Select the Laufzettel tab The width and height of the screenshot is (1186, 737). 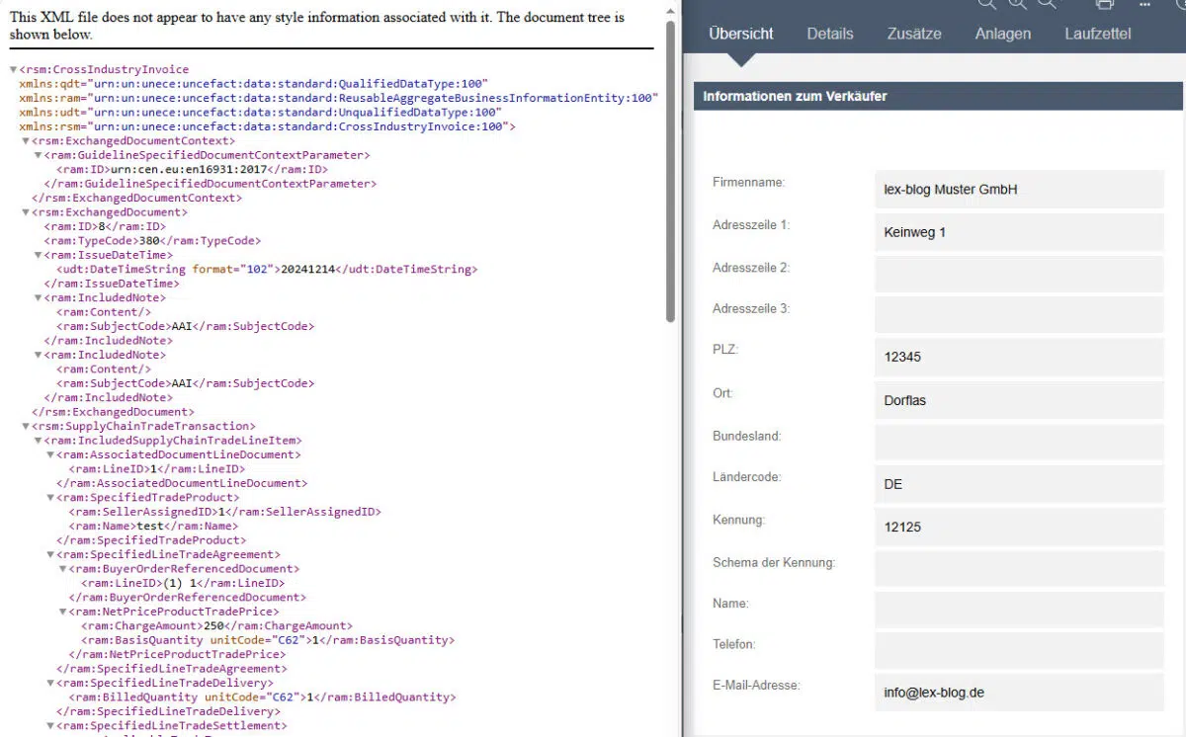(x=1097, y=34)
